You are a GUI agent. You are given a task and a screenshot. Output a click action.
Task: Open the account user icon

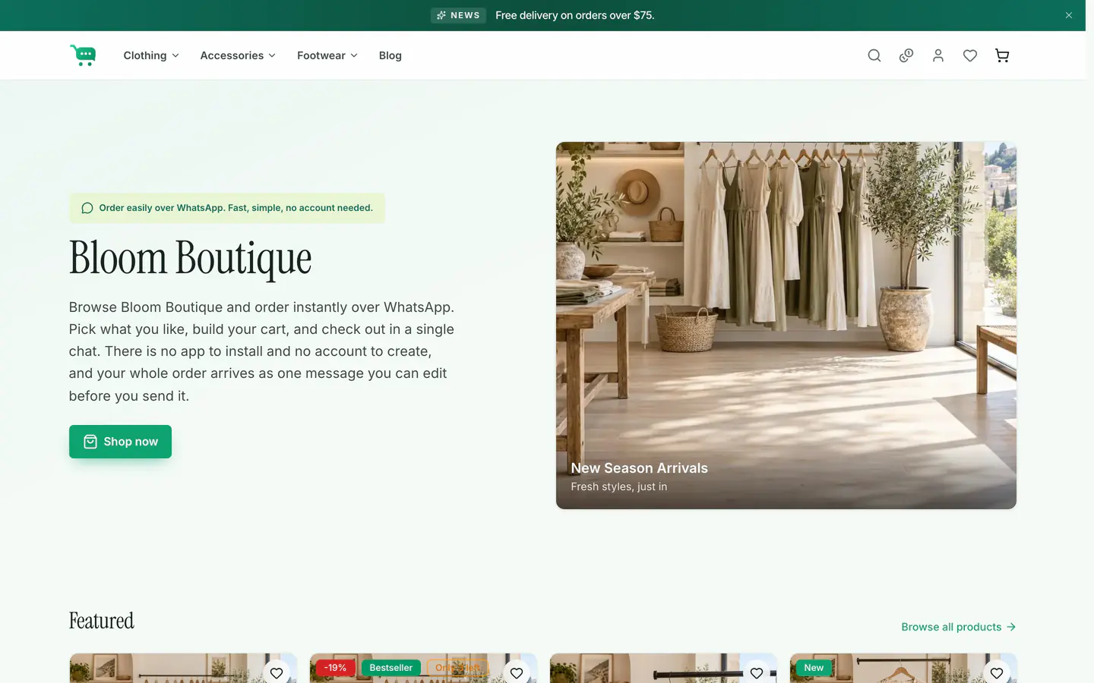coord(938,55)
